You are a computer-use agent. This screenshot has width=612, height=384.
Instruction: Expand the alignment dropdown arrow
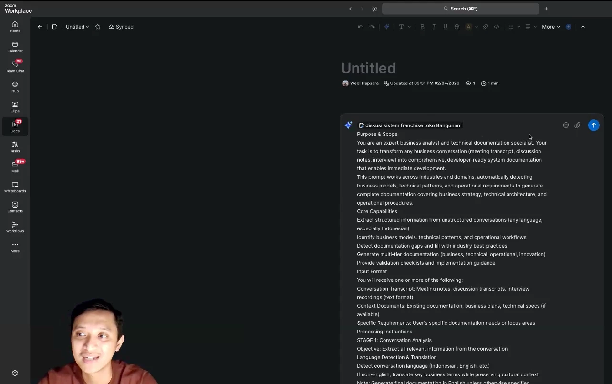535,27
